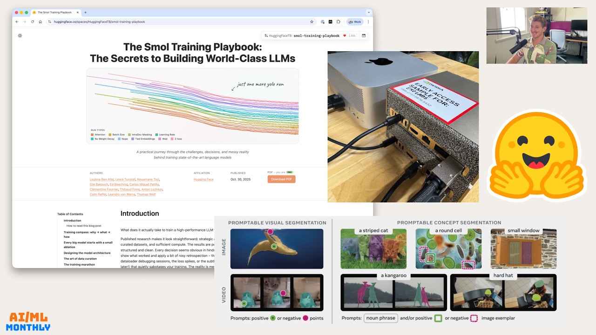Viewport: 596px width, 335px height.
Task: Like the Space with the heart icon
Action: coord(345,35)
